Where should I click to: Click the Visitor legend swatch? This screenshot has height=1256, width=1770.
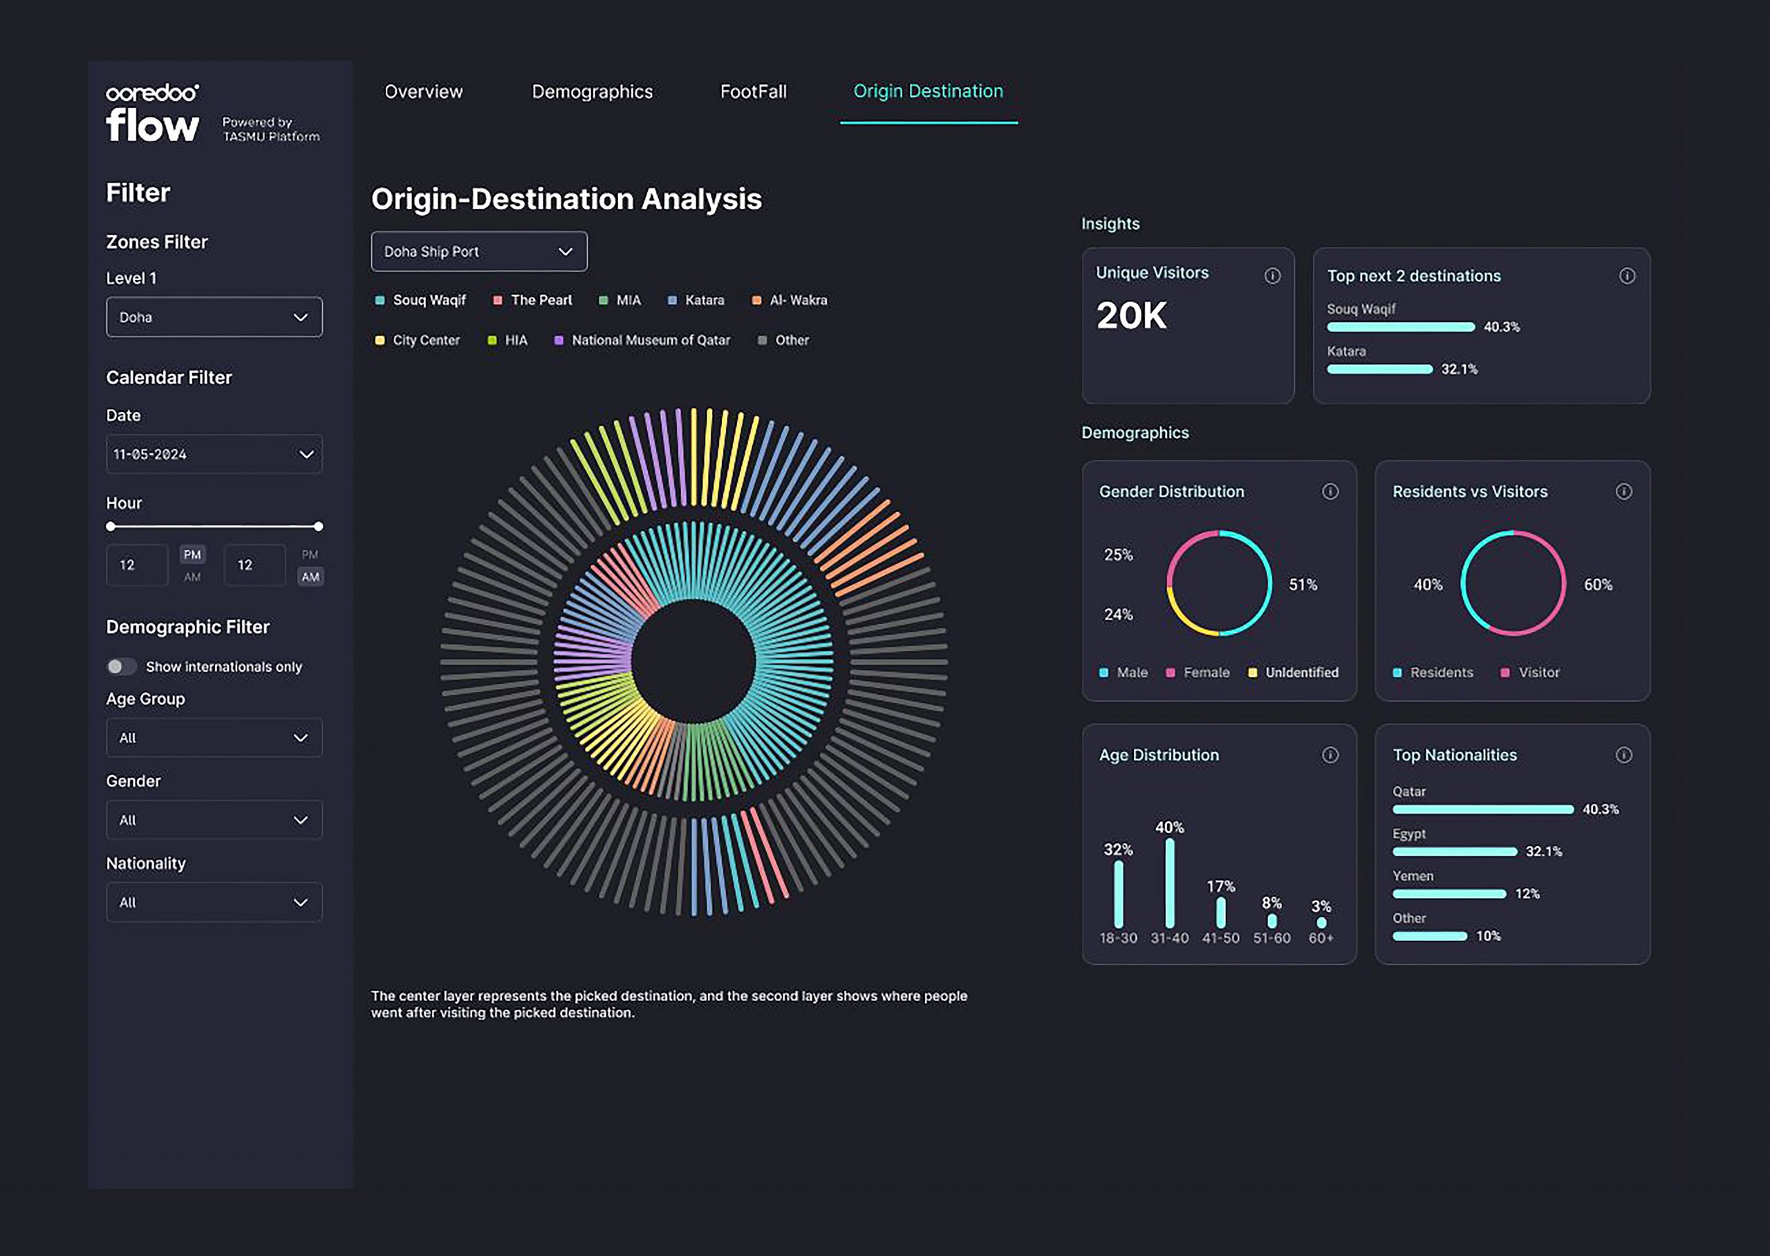(x=1504, y=673)
